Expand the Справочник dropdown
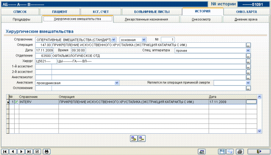Image resolution: width=271 pixels, height=155 pixels. point(113,40)
